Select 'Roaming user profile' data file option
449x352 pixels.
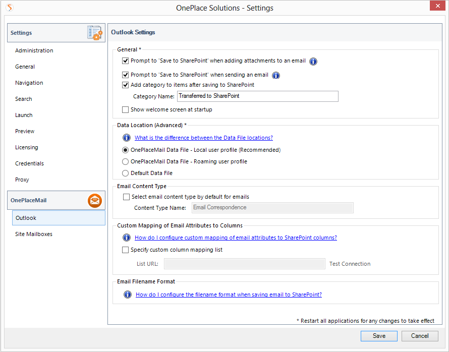pos(126,162)
